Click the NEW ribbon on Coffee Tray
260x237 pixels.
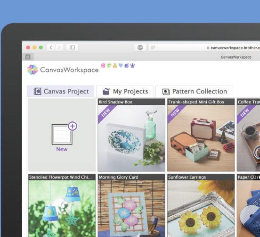[x=245, y=113]
